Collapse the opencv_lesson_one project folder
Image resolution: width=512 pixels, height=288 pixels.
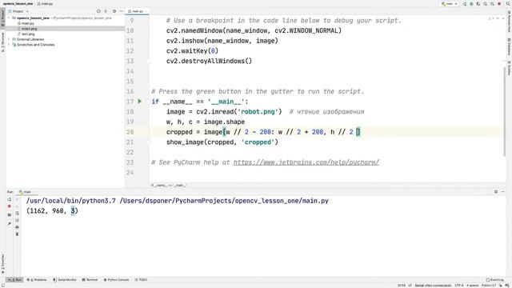9,18
